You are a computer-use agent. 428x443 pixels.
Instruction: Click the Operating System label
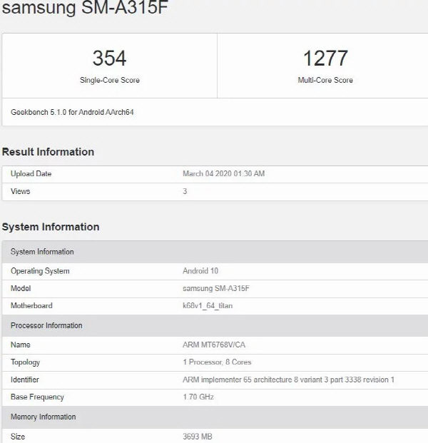pyautogui.click(x=40, y=271)
